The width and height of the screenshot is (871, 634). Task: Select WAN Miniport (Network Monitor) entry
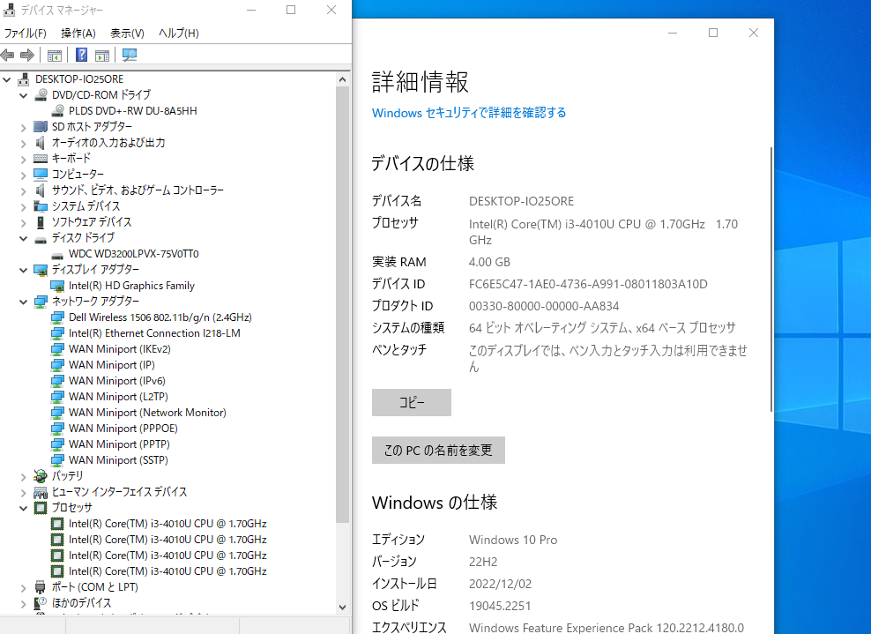(x=147, y=413)
